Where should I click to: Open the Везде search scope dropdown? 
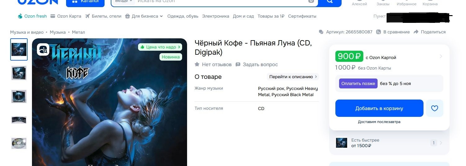(124, 1)
